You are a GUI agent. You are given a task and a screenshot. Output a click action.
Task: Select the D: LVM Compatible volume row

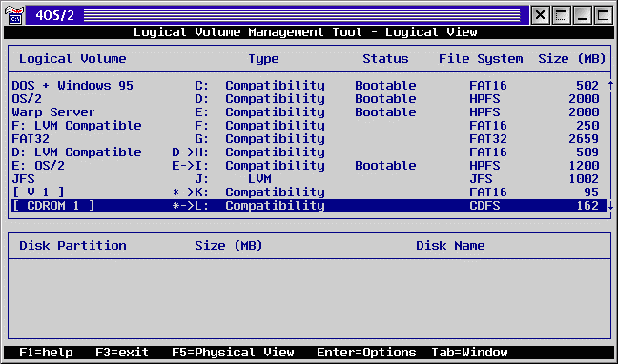tap(309, 152)
